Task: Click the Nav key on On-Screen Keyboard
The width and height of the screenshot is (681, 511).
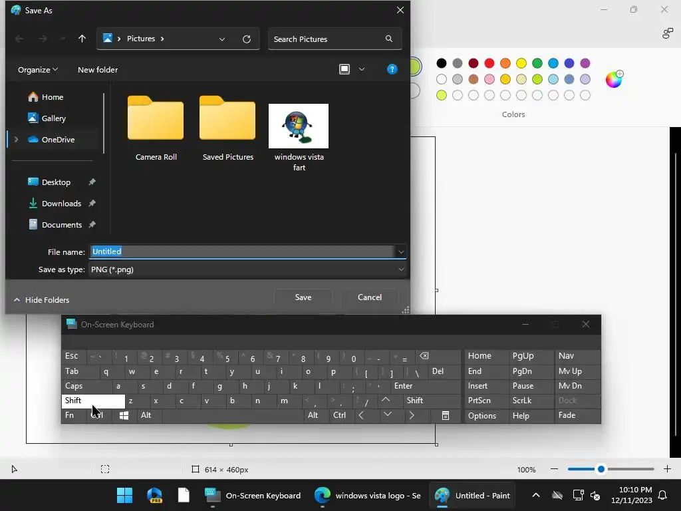Action: click(578, 357)
